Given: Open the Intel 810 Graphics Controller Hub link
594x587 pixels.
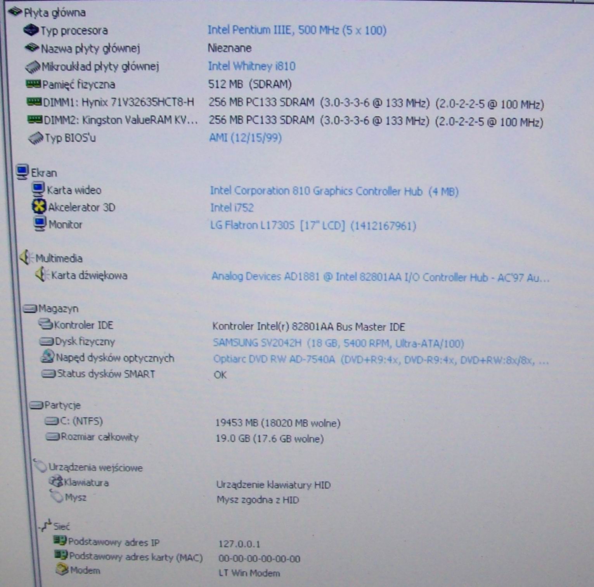Looking at the screenshot, I should coord(334,191).
